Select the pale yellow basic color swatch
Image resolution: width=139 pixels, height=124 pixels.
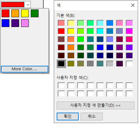[71, 23]
